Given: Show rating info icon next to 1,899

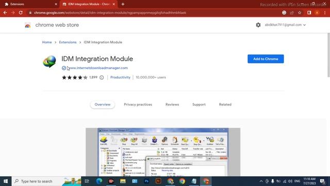Looking at the screenshot, I should tap(102, 78).
